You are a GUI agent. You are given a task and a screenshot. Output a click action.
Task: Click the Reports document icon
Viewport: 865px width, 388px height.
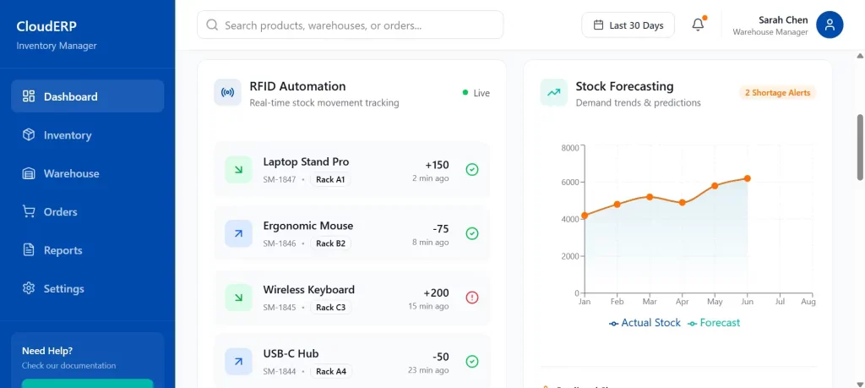(x=29, y=250)
